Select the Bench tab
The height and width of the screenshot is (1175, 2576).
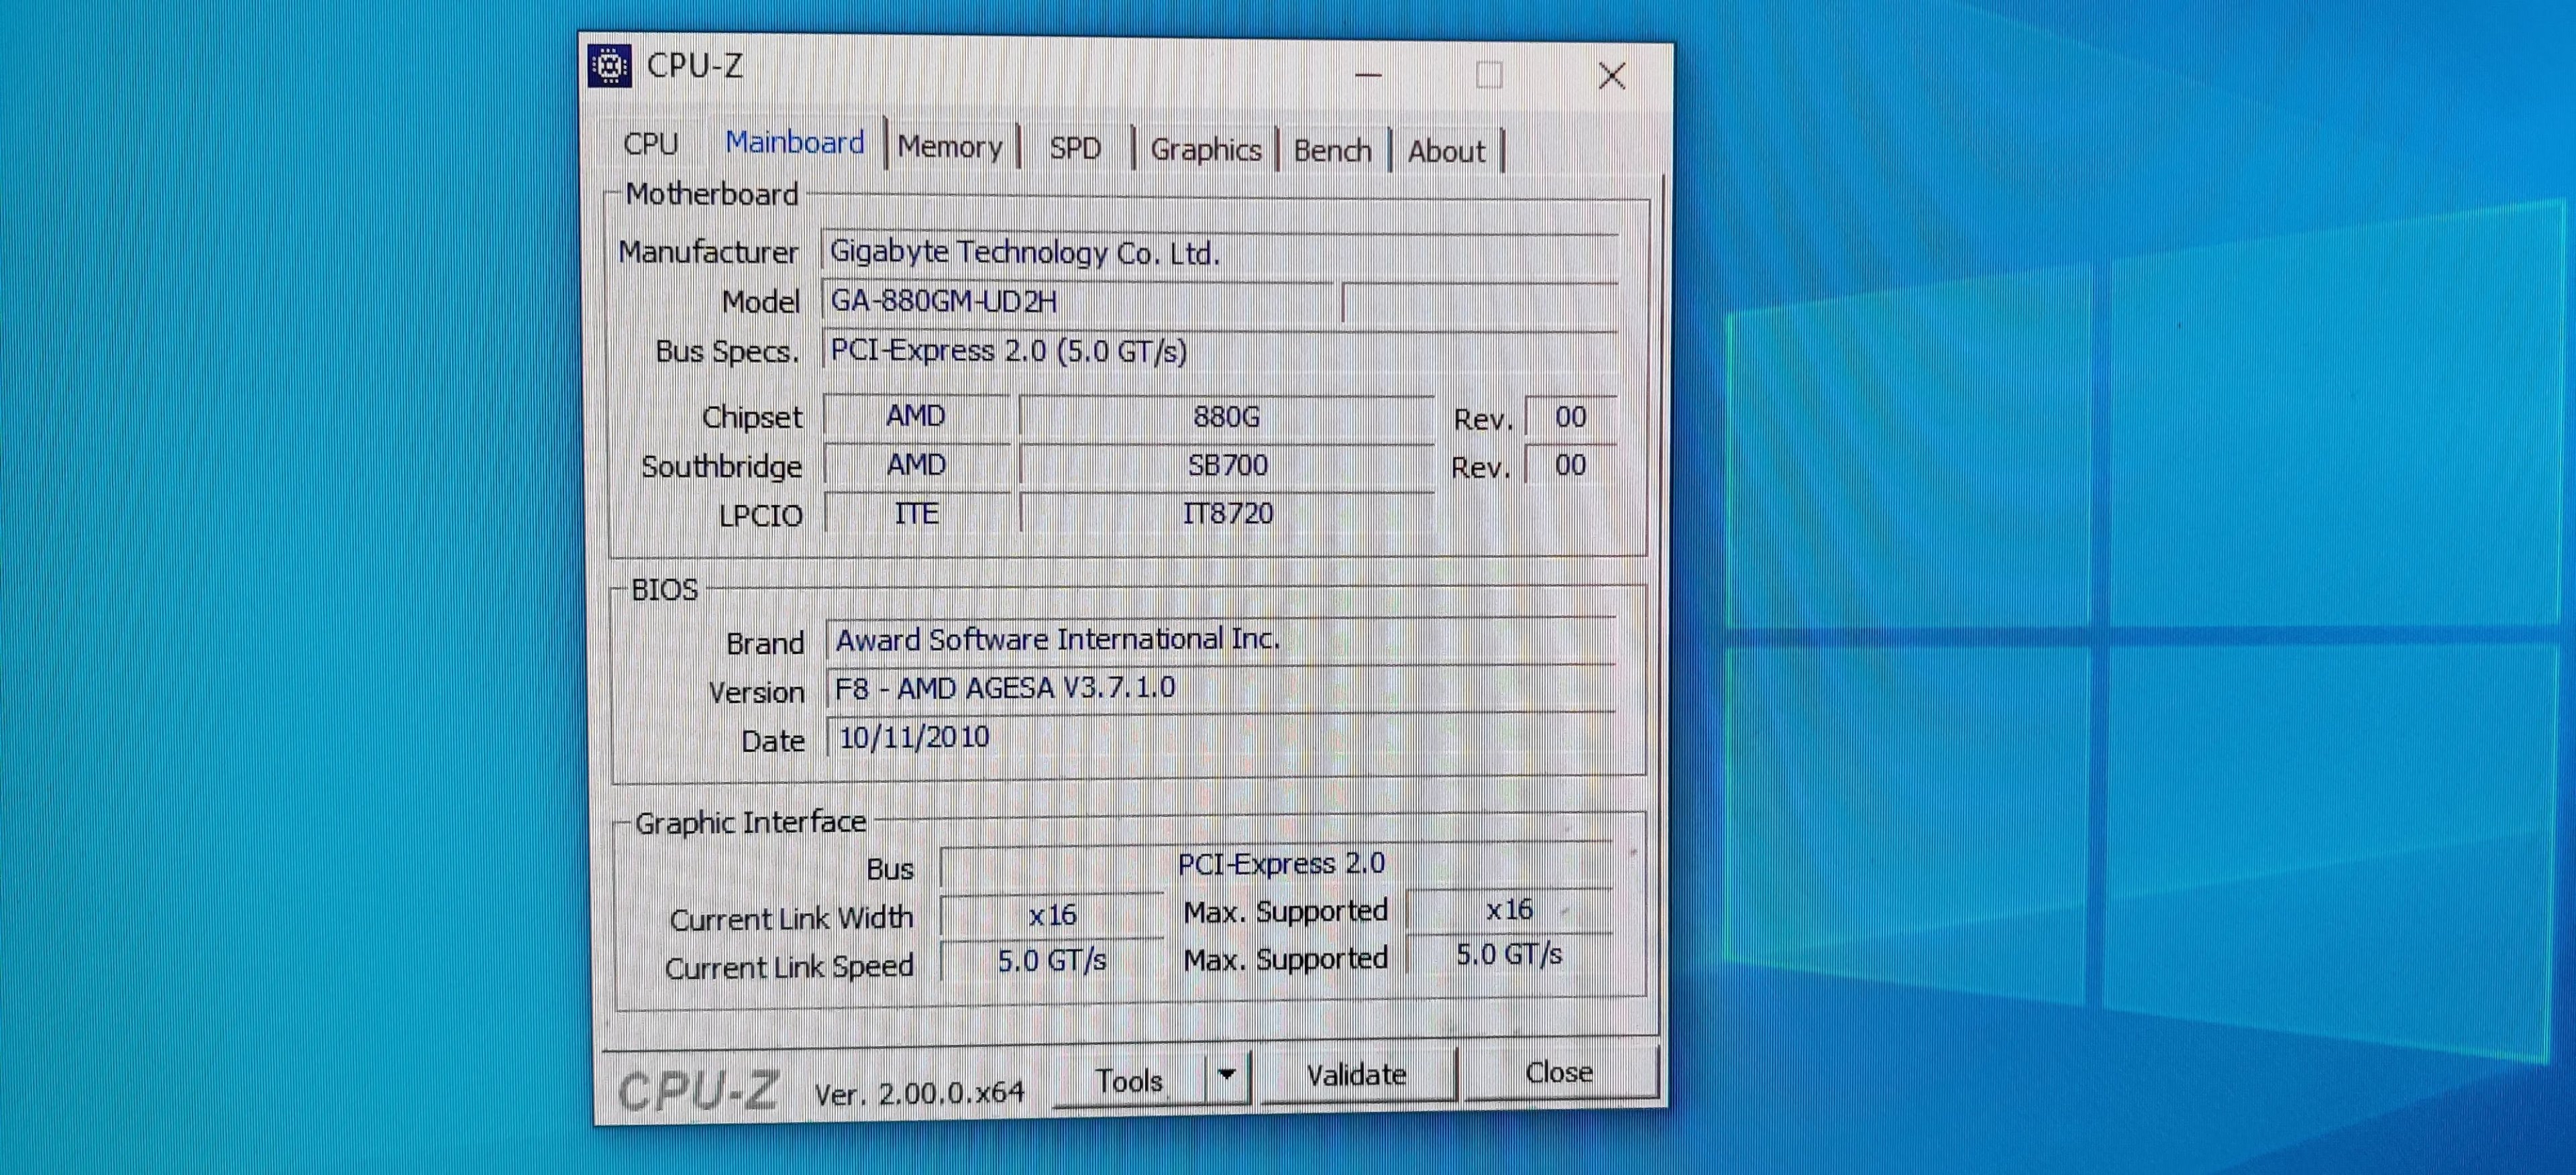(x=1332, y=151)
